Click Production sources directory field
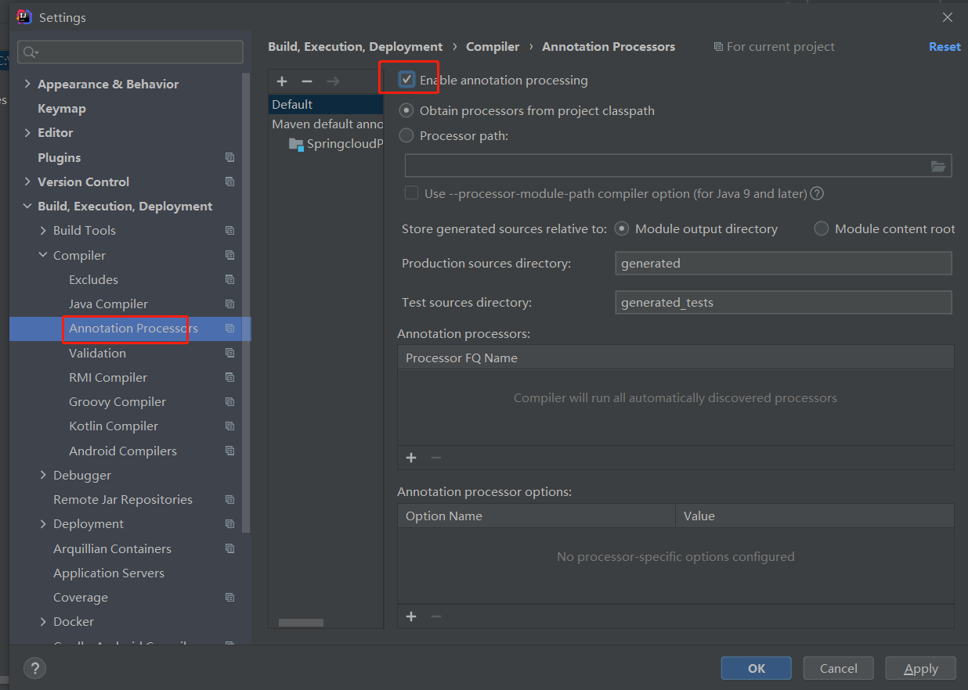The image size is (968, 690). tap(783, 264)
